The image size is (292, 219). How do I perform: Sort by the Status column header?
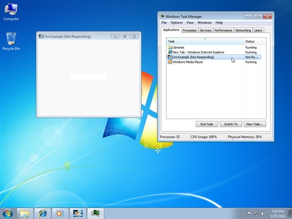[252, 42]
